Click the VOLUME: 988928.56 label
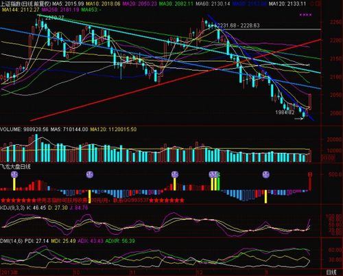343x276 pixels. (24, 129)
